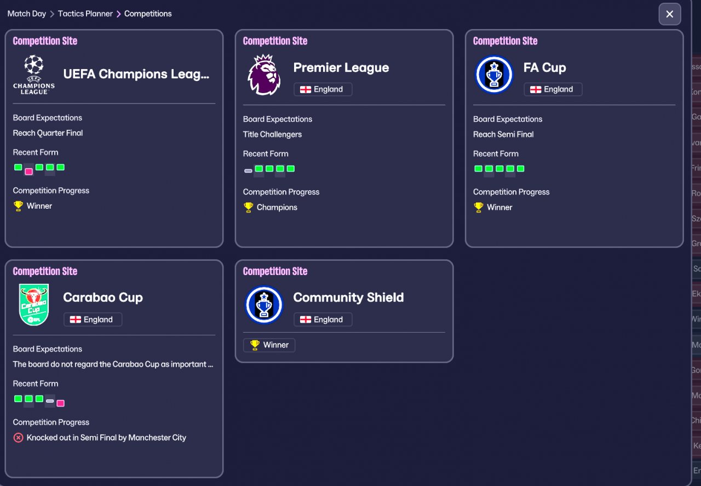Click the Carabao Cup board expectation text
Screen dimensions: 701x486
[113, 364]
